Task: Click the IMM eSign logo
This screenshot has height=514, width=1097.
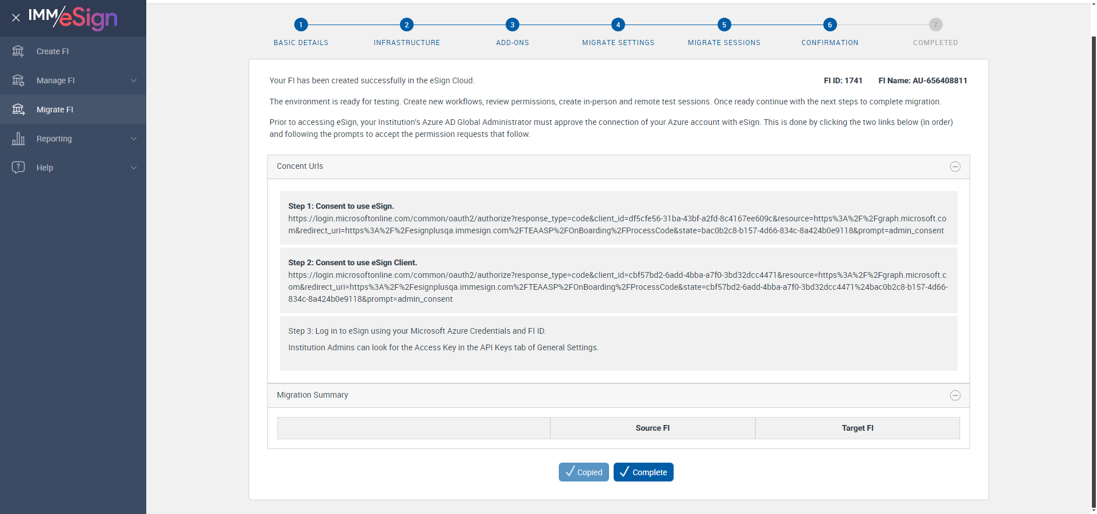Action: click(73, 18)
